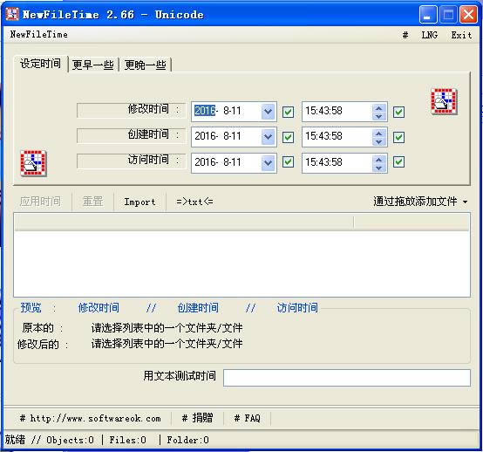This screenshot has width=483, height=452.
Task: Open the access time date dropdown
Action: [268, 162]
